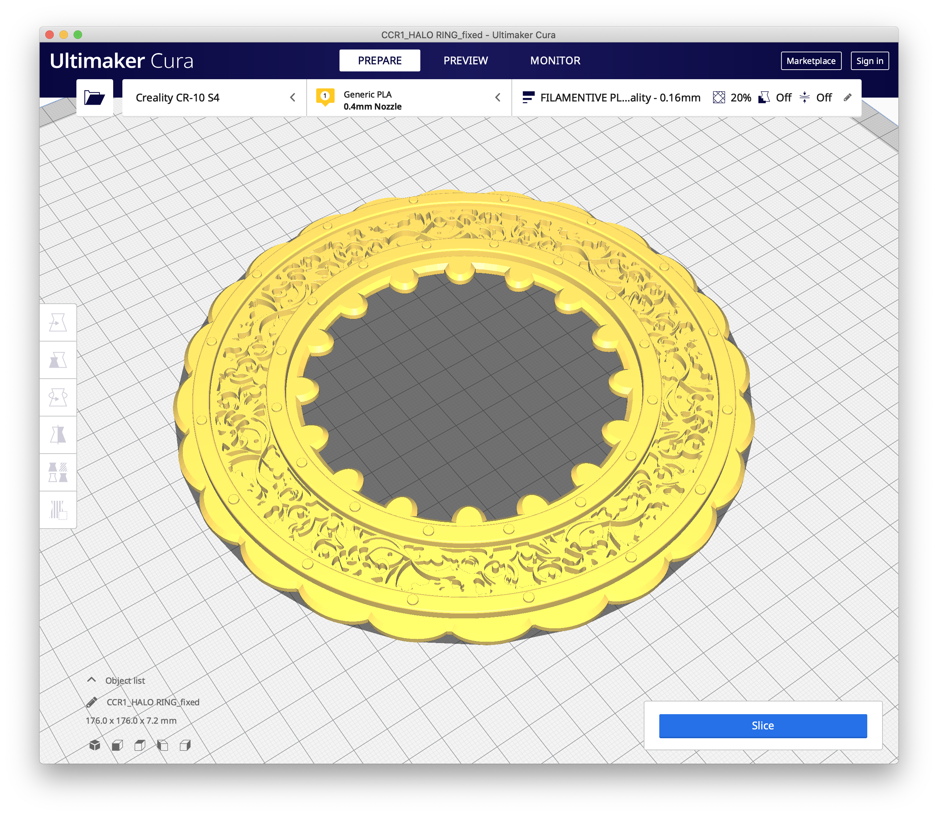Switch to 3D perspective view cube icon

[95, 745]
